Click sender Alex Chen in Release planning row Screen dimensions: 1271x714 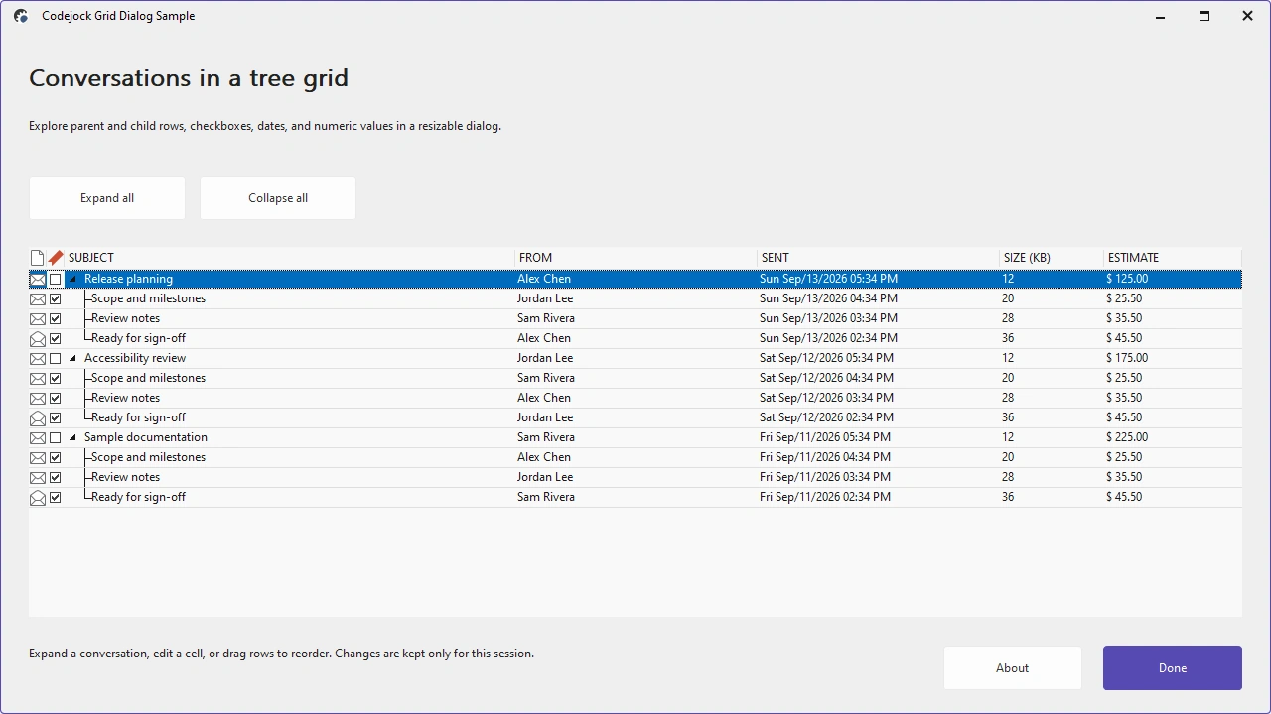click(544, 279)
